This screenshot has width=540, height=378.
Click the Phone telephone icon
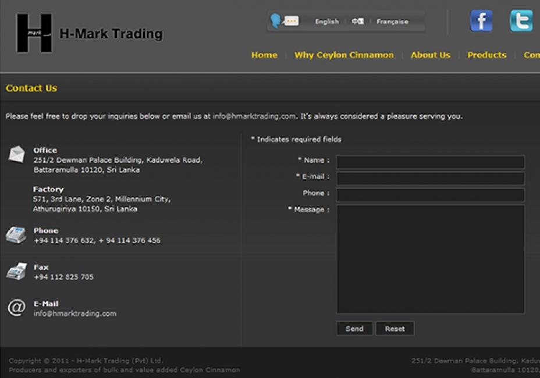16,235
